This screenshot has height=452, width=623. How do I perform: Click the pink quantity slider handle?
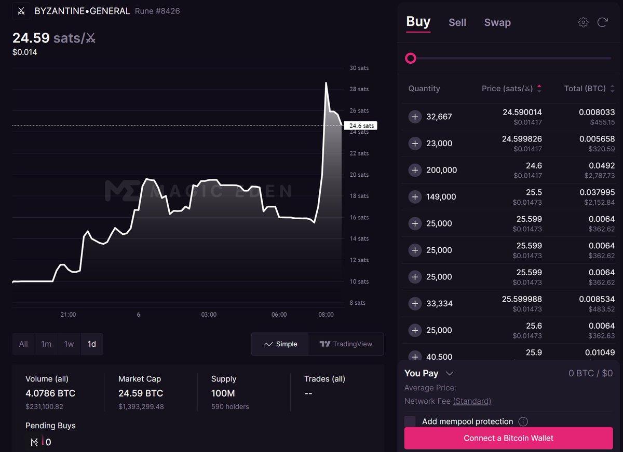[x=411, y=58]
